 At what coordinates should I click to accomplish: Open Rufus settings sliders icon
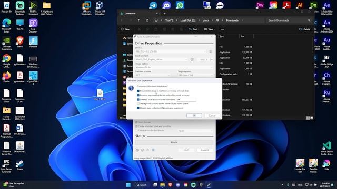coord(148,150)
